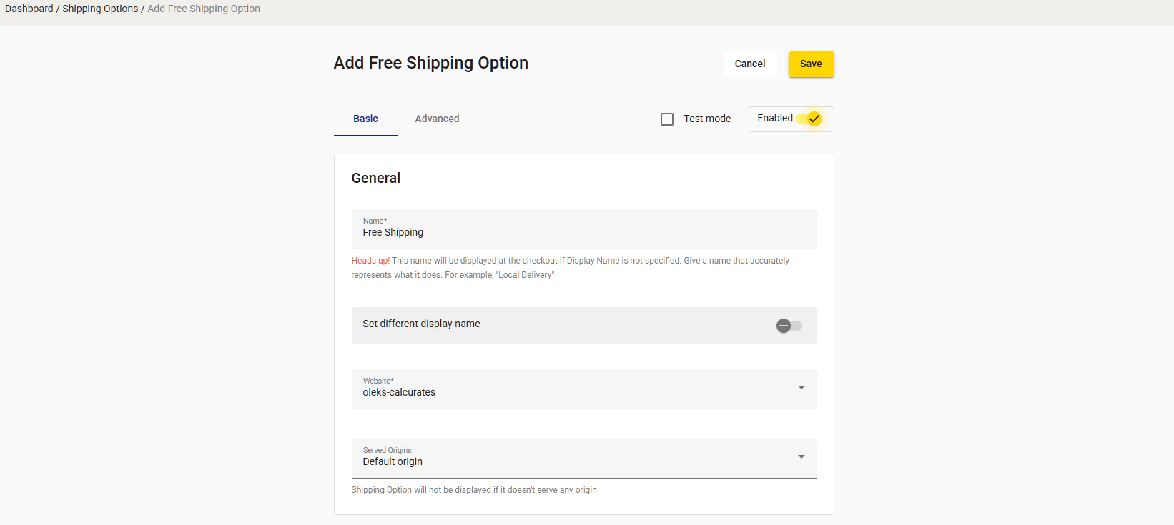1174x525 pixels.
Task: Click the Default origin selection
Action: coord(393,461)
